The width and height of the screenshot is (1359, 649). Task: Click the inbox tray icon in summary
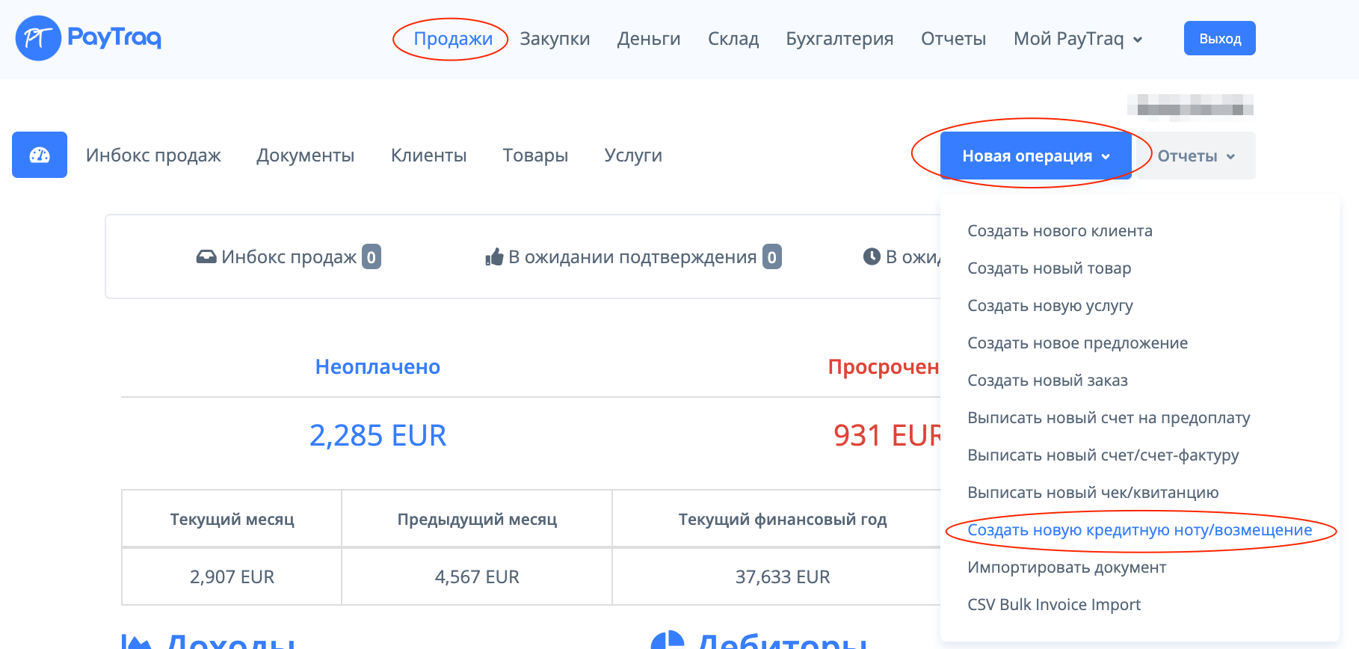pyautogui.click(x=206, y=257)
